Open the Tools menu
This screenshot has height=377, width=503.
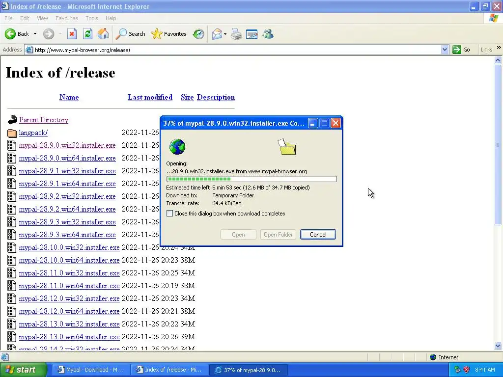(x=92, y=18)
